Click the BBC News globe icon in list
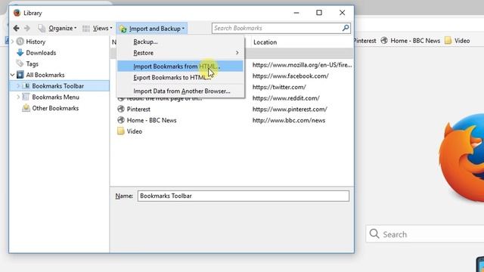The width and height of the screenshot is (484, 272). coord(121,120)
